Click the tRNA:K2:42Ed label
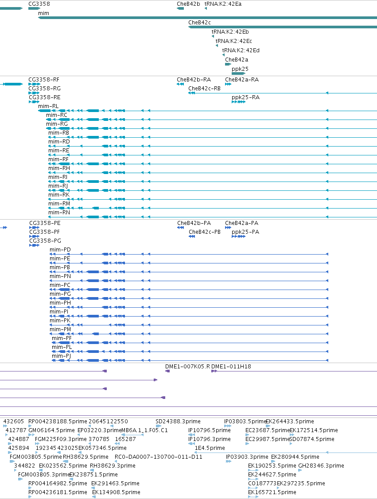This screenshot has height=499, width=377. [x=241, y=50]
